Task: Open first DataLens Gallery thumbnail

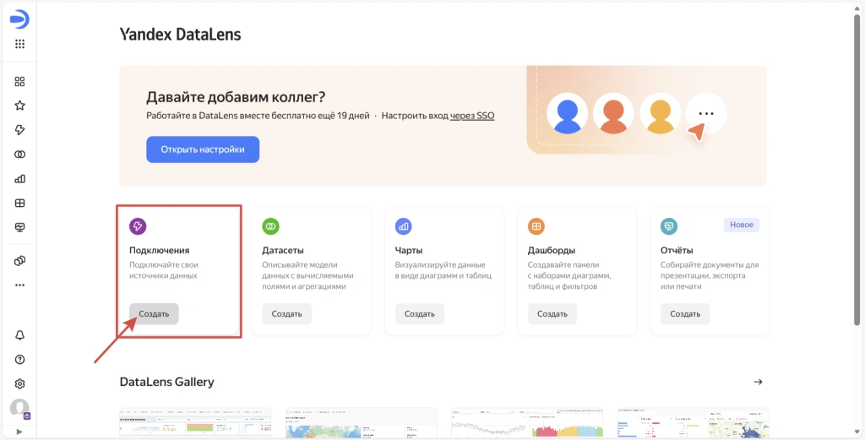Action: pos(195,424)
